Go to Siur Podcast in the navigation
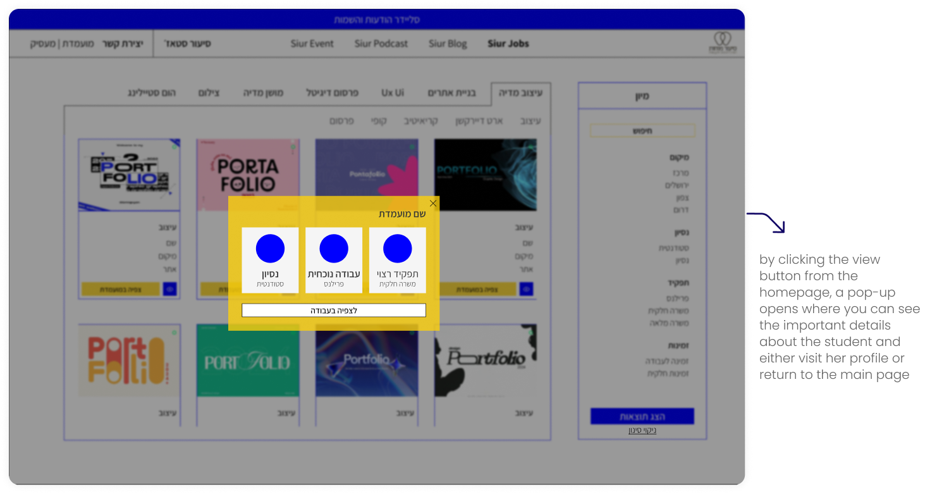925x494 pixels. pos(381,44)
